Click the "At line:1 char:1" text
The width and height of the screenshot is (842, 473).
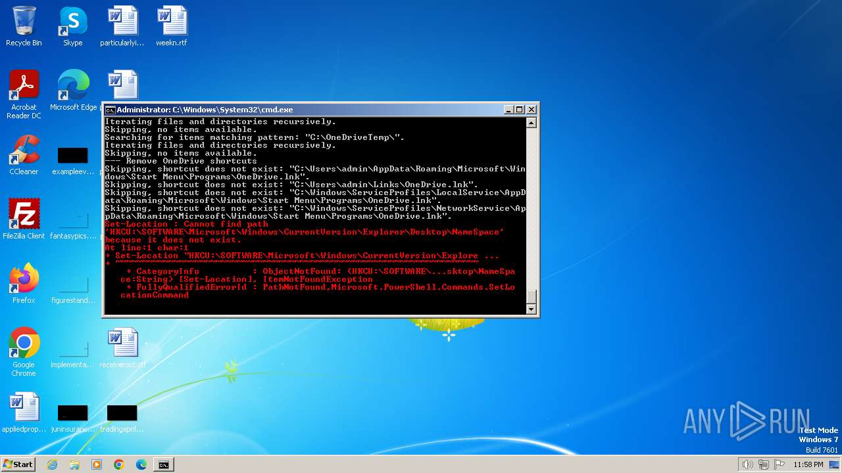tap(147, 248)
